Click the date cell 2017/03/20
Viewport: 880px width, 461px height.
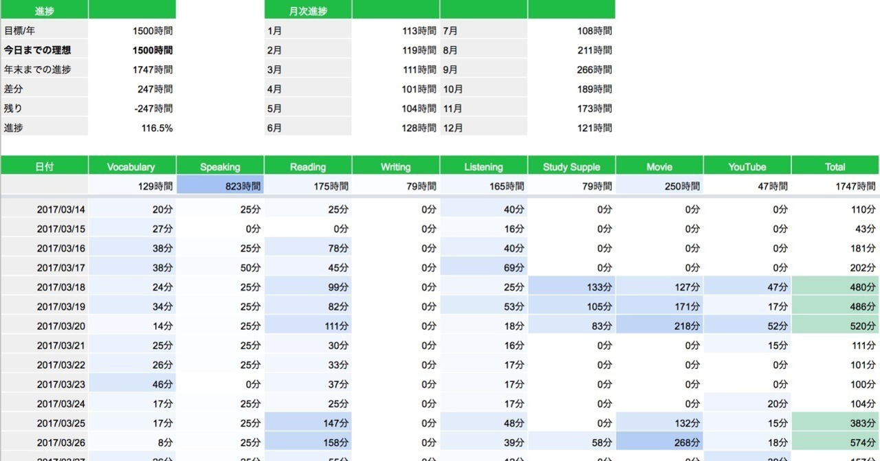(x=44, y=326)
